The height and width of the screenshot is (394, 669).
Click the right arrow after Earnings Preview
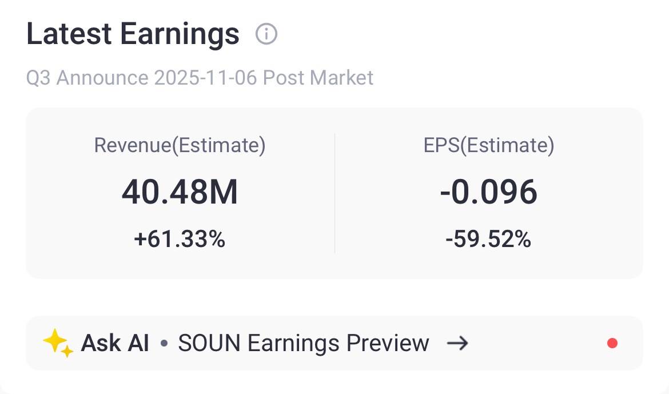point(457,343)
